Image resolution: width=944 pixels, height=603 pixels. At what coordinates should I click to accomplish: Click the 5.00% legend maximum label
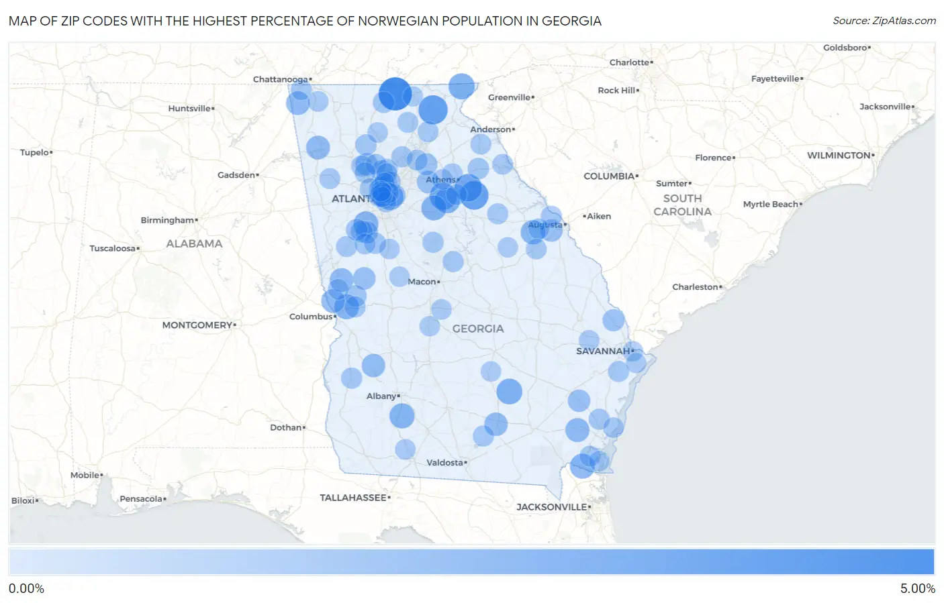tap(918, 589)
